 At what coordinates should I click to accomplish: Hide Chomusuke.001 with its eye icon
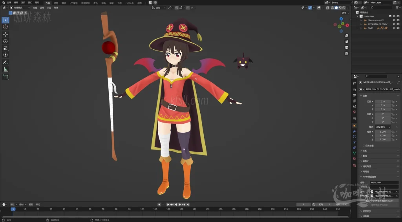[394, 20]
